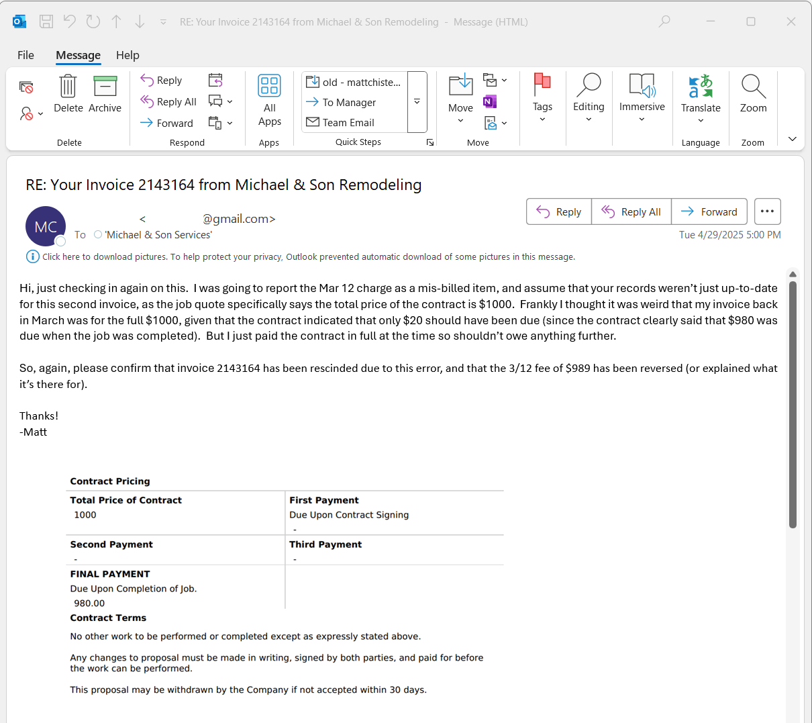Viewport: 812px width, 723px height.
Task: Click the Undo icon
Action: [69, 21]
